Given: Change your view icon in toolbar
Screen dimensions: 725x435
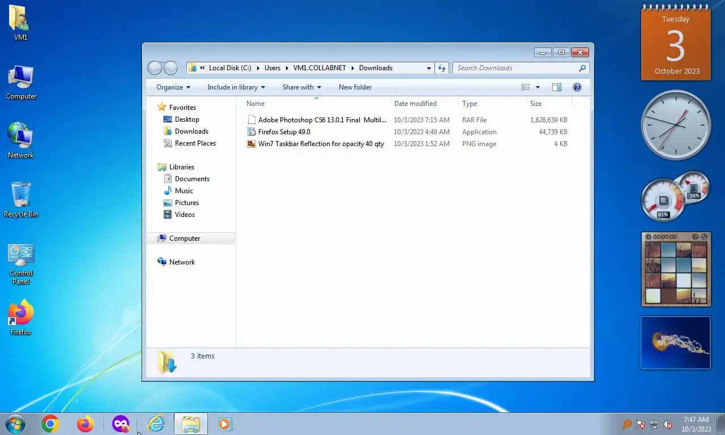Looking at the screenshot, I should (526, 87).
